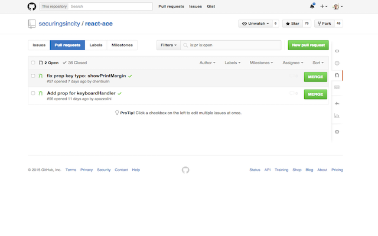Switch to the Milestones tab
The width and height of the screenshot is (378, 236).
click(x=122, y=45)
